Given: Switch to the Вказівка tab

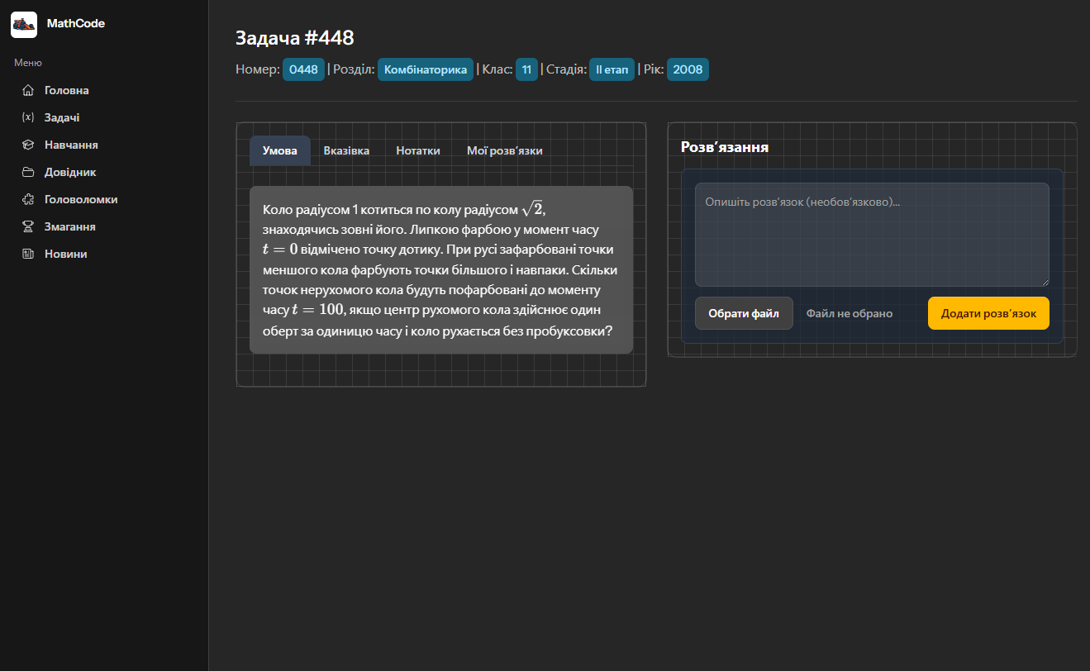Looking at the screenshot, I should tap(346, 150).
